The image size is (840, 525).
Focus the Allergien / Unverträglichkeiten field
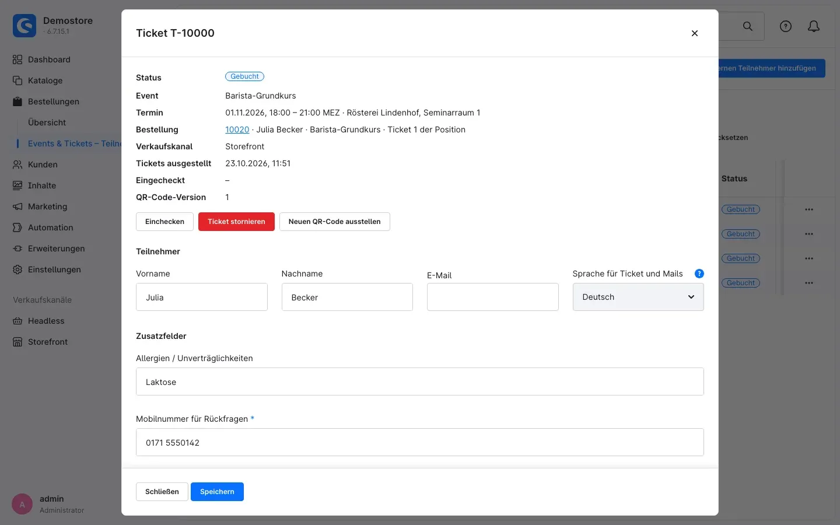click(420, 381)
